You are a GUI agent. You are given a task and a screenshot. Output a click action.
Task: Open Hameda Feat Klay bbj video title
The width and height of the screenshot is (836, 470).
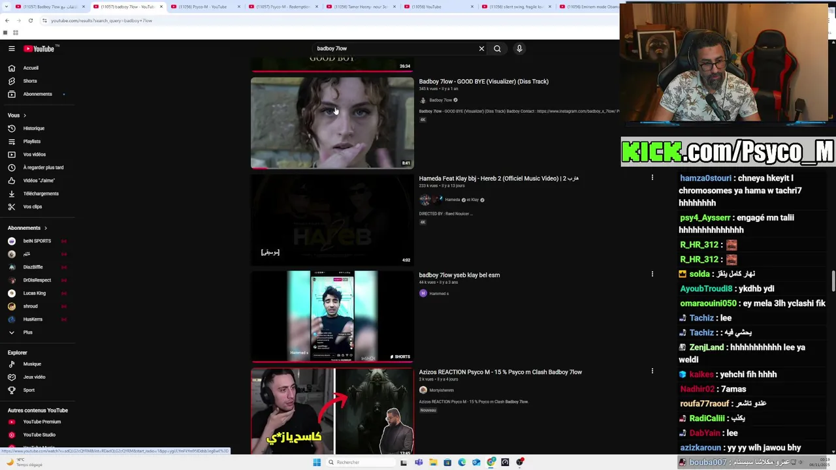(498, 178)
